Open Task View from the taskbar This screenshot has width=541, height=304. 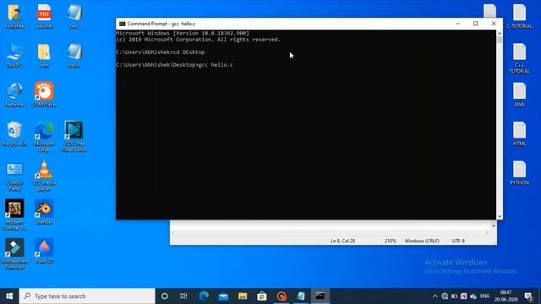pos(183,296)
